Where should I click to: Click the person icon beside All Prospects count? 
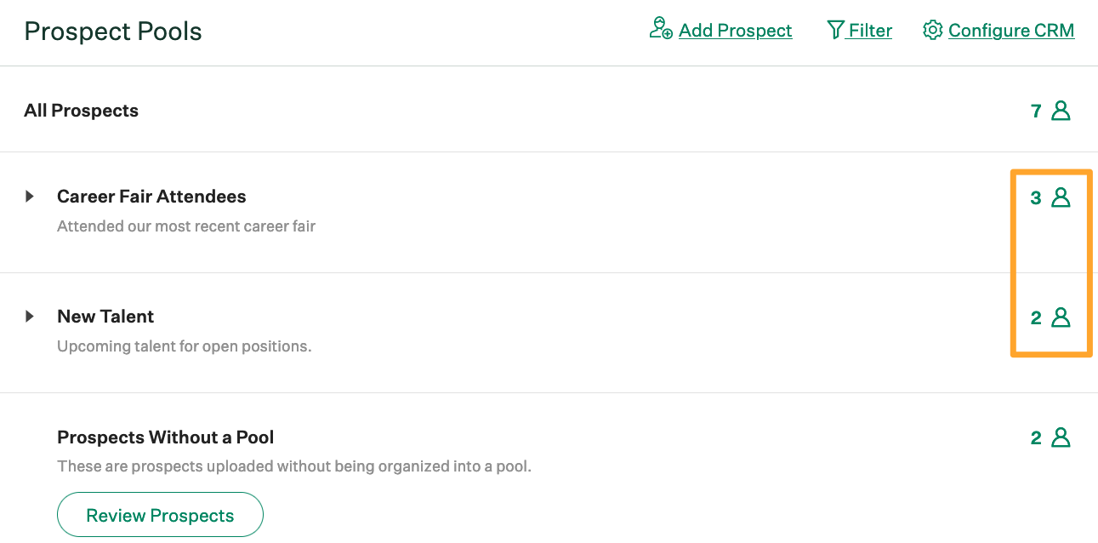pyautogui.click(x=1061, y=110)
